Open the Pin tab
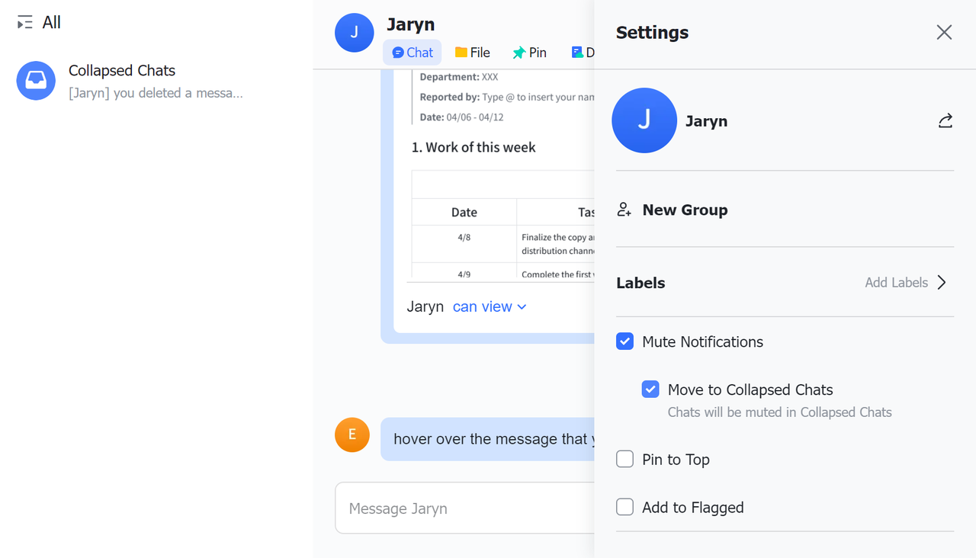The height and width of the screenshot is (558, 976). 529,53
